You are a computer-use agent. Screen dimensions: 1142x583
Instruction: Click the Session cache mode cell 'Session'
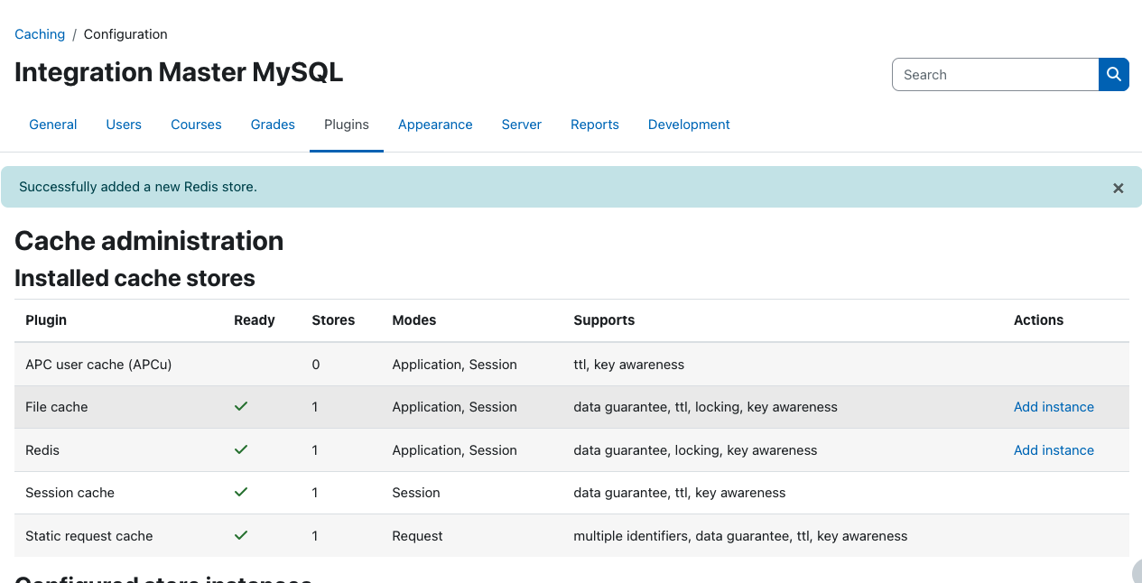(416, 493)
